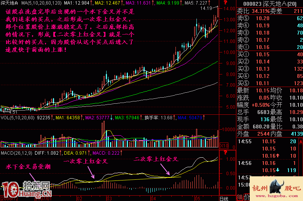This screenshot has height=201, width=303.
Task: Select the 买② 10.14 buy order row
Action: (270, 62)
